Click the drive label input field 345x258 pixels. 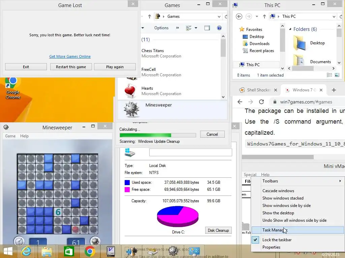tap(191, 152)
